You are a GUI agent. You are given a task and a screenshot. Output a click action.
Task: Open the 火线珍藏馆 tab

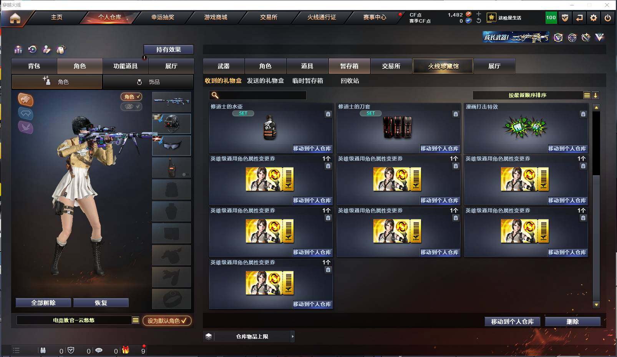pos(443,66)
